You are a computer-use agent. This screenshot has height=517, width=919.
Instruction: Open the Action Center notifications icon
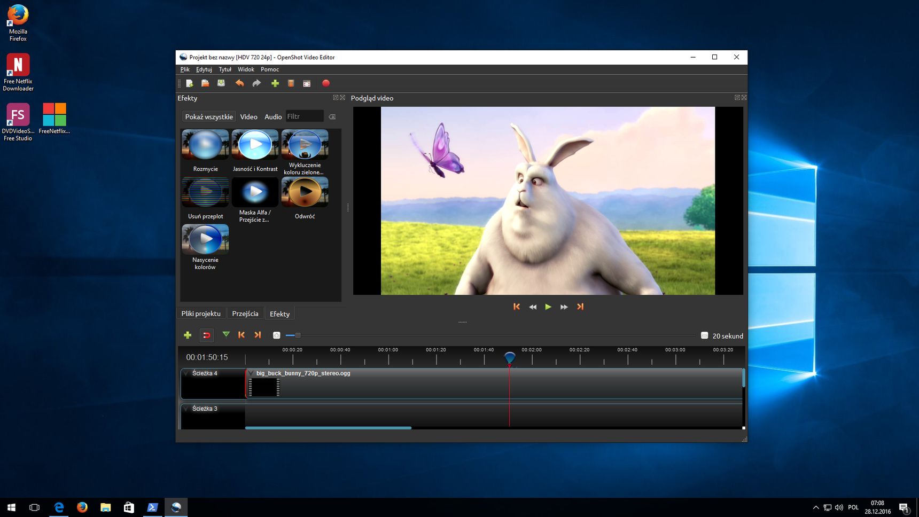tap(904, 508)
